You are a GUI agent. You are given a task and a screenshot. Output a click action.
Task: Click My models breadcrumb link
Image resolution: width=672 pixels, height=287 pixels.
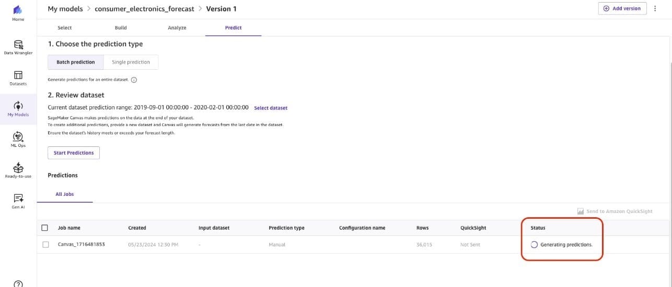[x=65, y=9]
